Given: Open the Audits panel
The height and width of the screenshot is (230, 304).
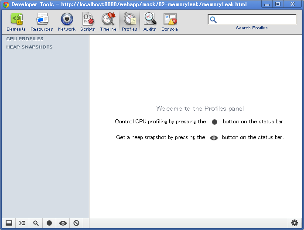Looking at the screenshot, I should click(150, 22).
